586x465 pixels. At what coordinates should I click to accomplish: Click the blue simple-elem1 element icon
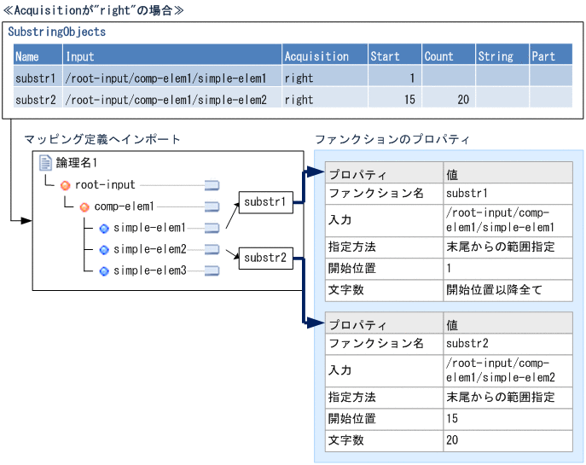(104, 228)
